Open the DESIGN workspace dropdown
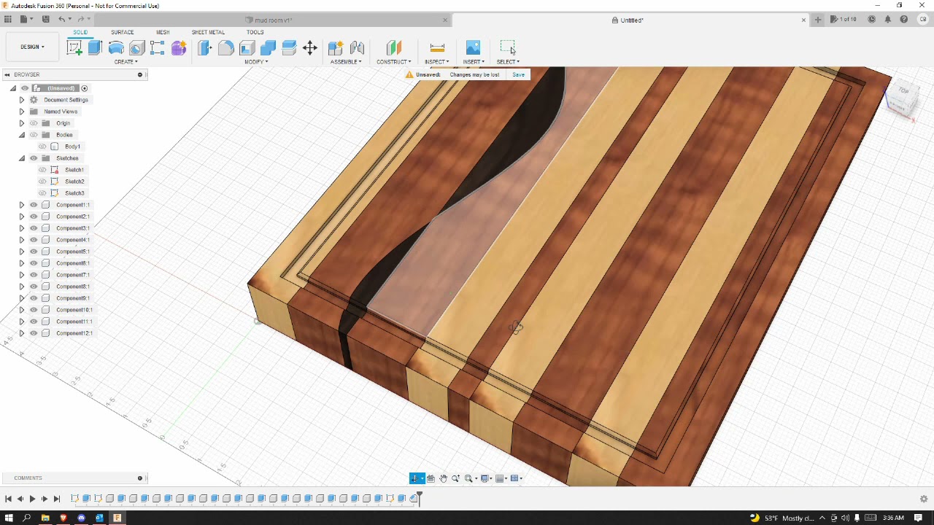The height and width of the screenshot is (525, 934). click(33, 47)
